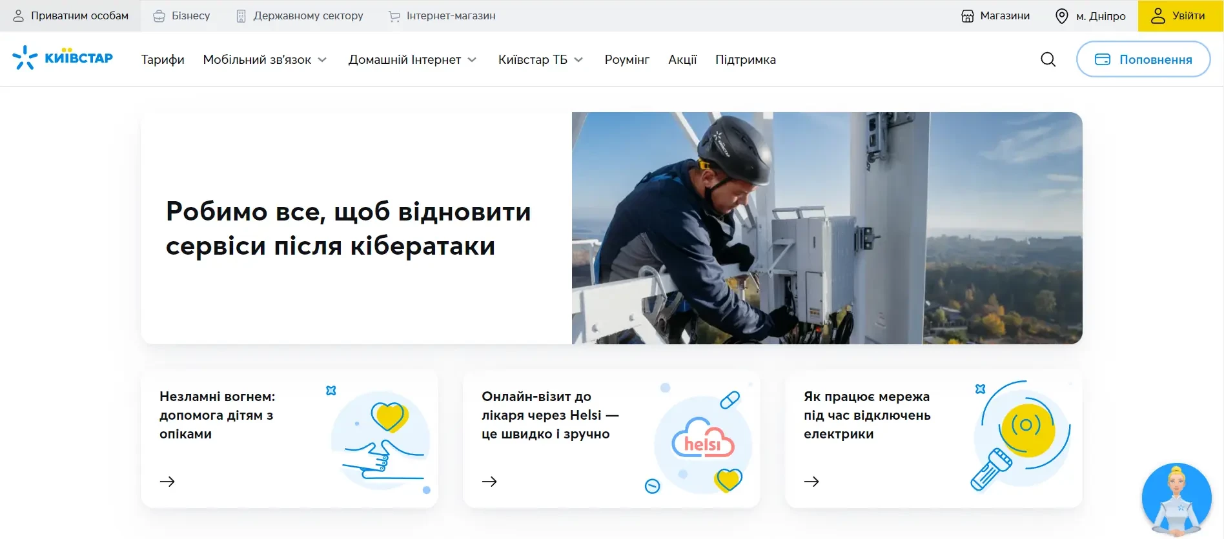Go to Інтернет-магазин link
The height and width of the screenshot is (539, 1224).
point(442,16)
